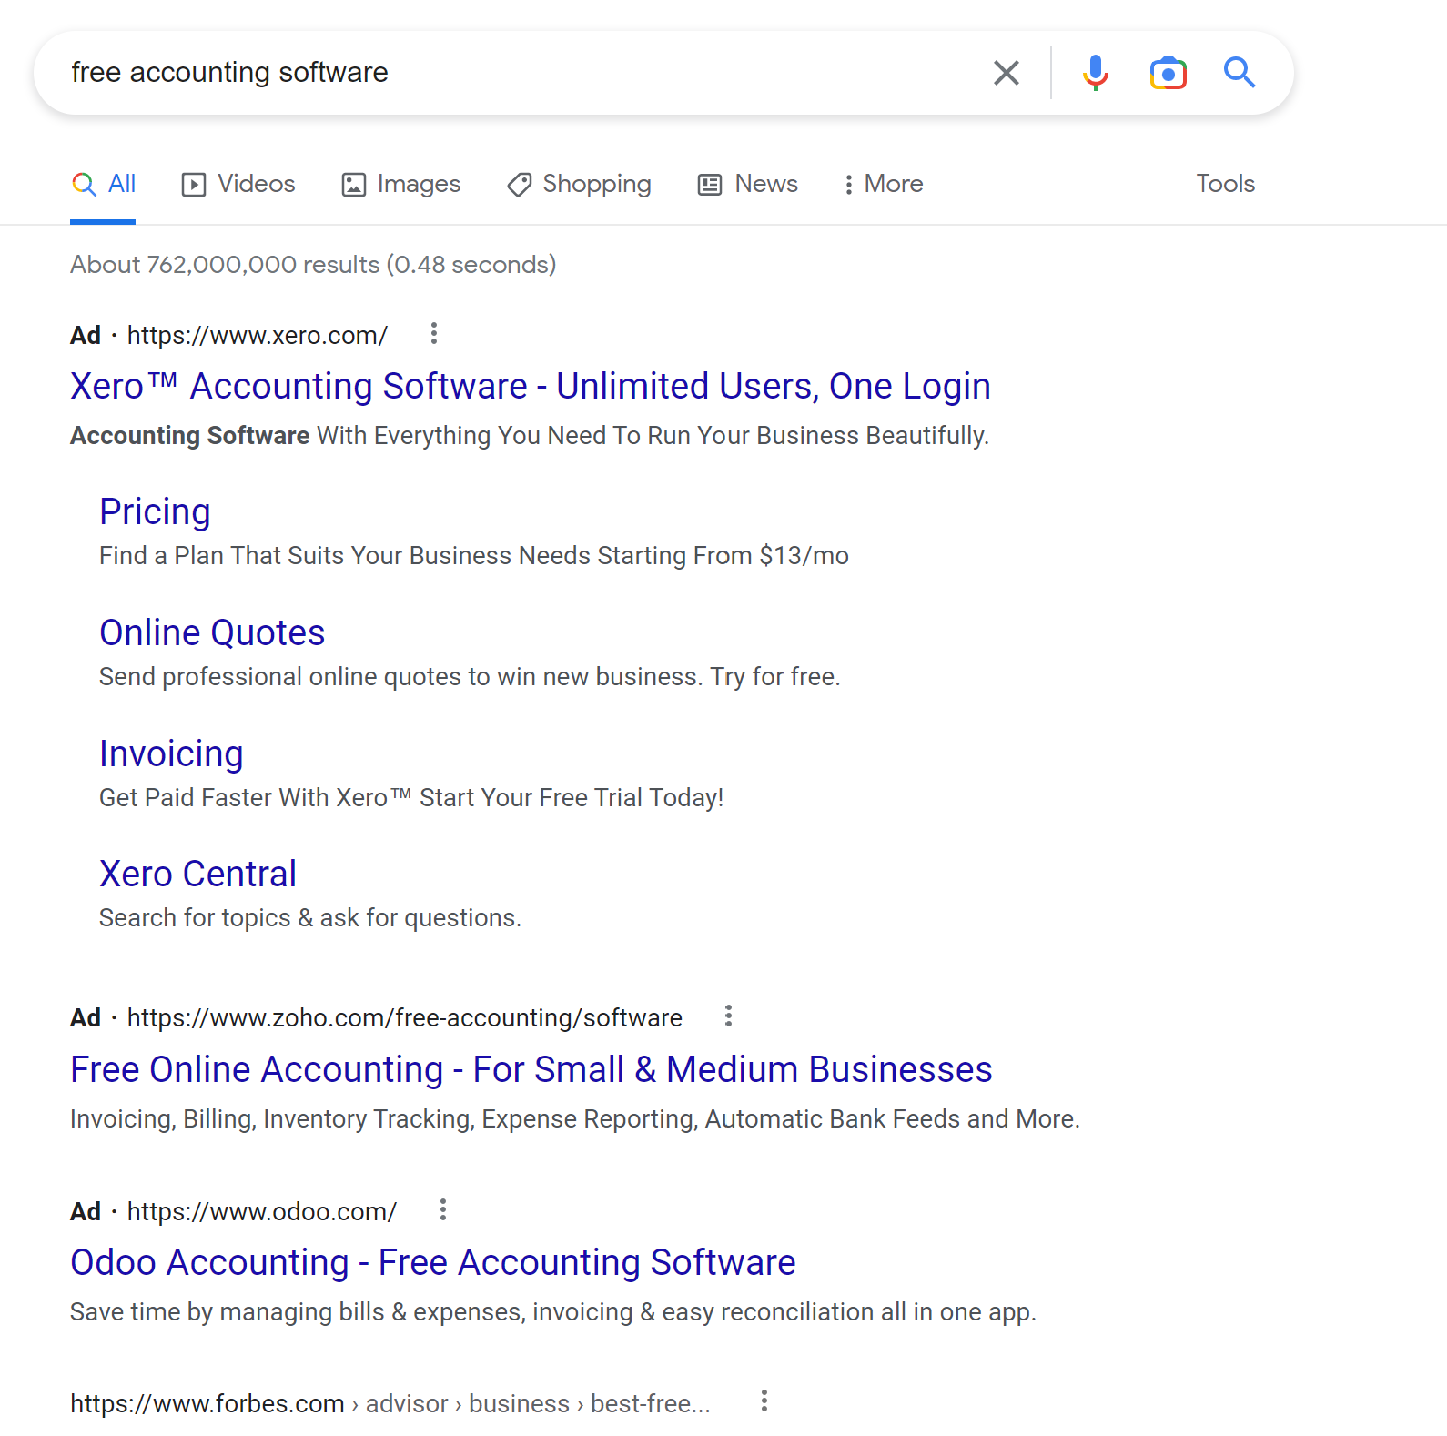Visit the Xero Pricing sitelink

pyautogui.click(x=155, y=511)
